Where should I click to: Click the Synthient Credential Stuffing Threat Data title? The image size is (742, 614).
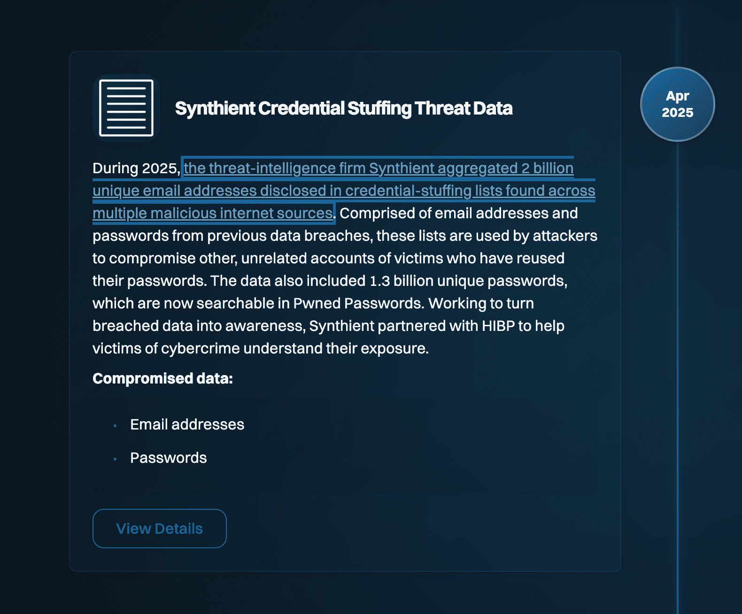(x=343, y=108)
